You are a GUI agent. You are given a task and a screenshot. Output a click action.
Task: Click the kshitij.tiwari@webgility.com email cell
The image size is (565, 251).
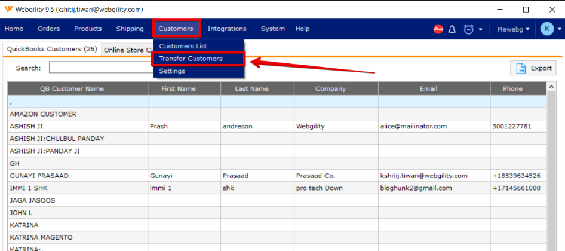point(434,176)
